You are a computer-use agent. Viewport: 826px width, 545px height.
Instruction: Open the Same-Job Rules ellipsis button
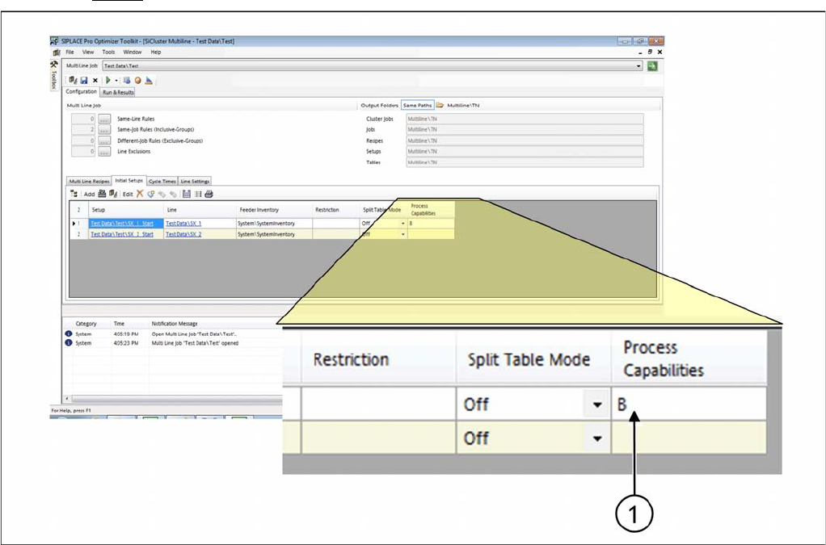(103, 129)
